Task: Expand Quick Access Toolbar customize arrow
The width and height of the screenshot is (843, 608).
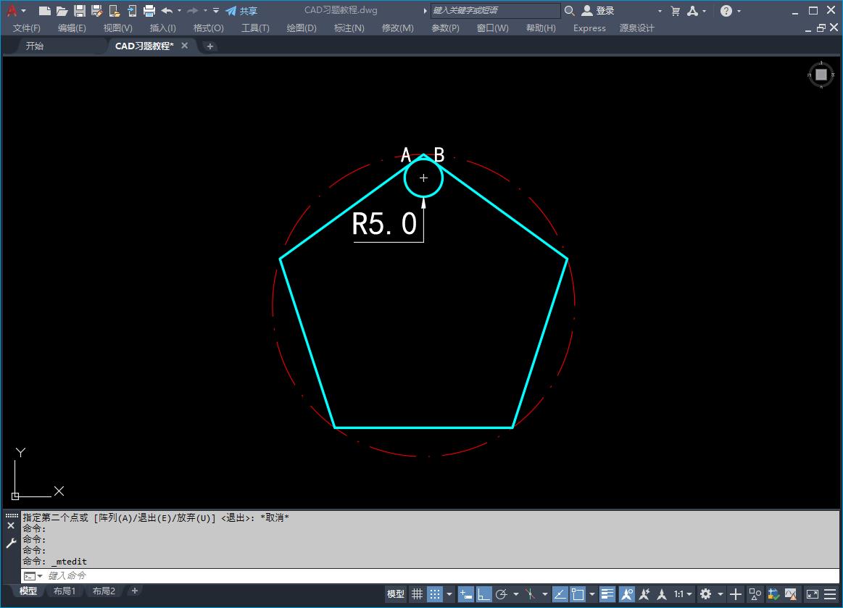Action: tap(216, 10)
